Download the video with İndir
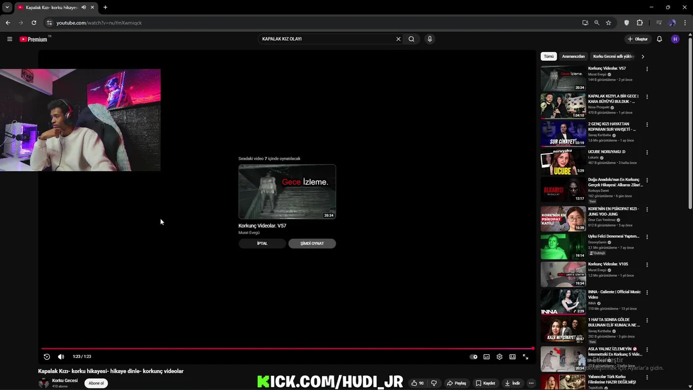Viewport: 693px width, 390px height. (x=512, y=383)
